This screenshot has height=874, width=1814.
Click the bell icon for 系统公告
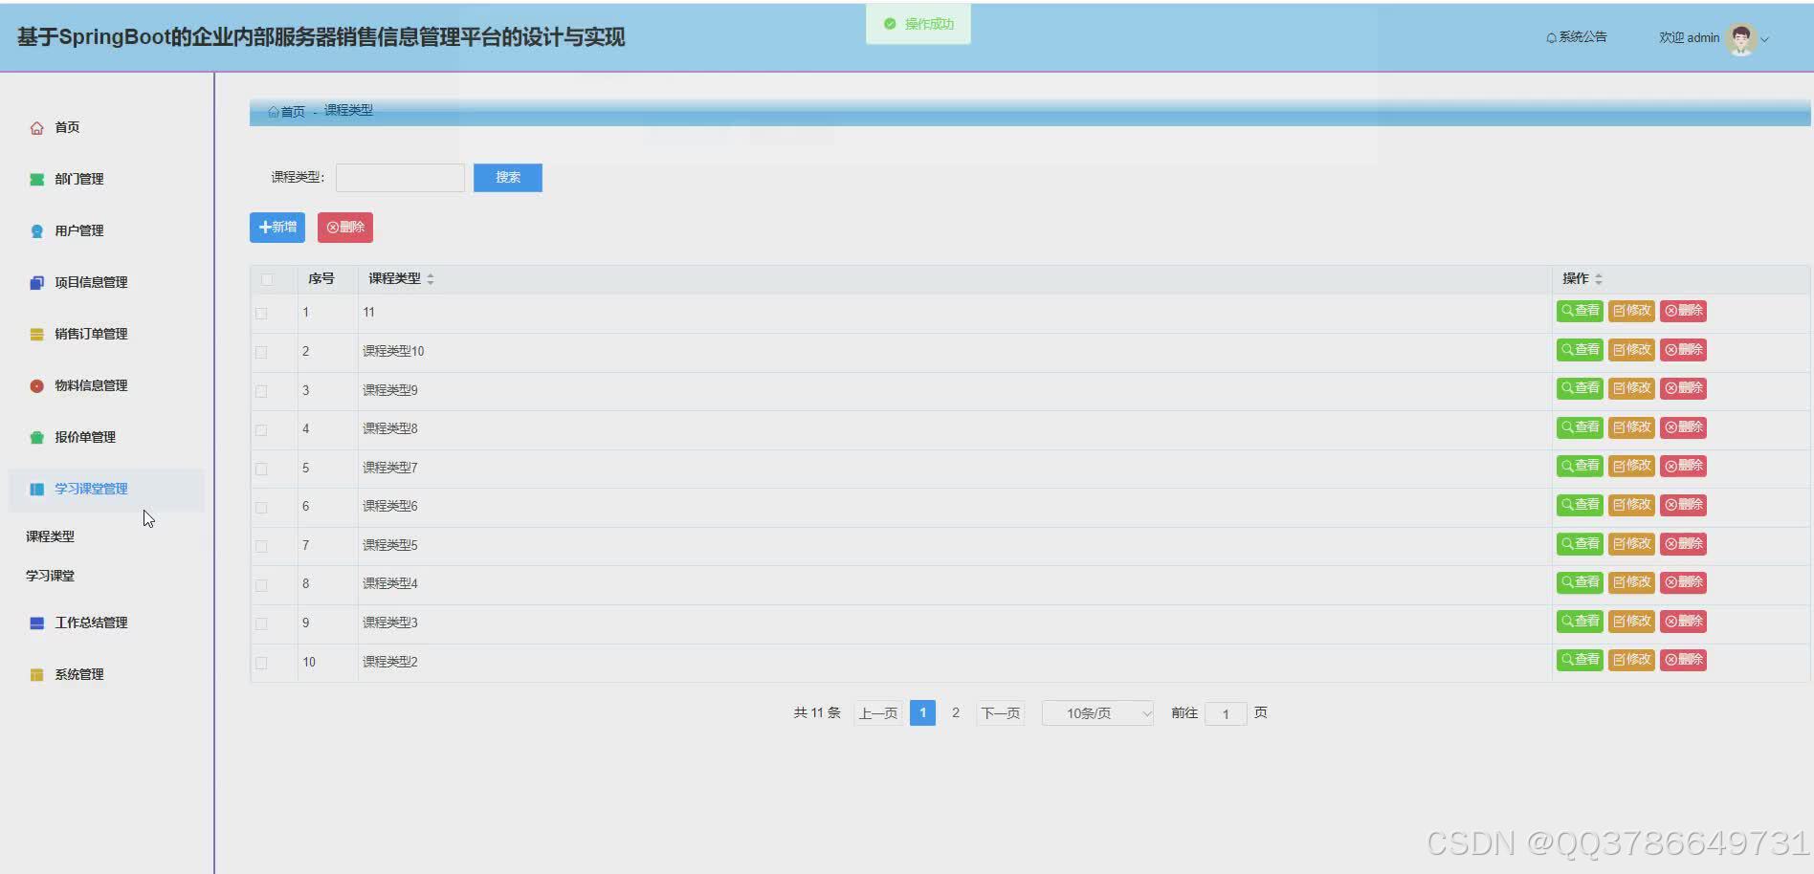click(1551, 38)
